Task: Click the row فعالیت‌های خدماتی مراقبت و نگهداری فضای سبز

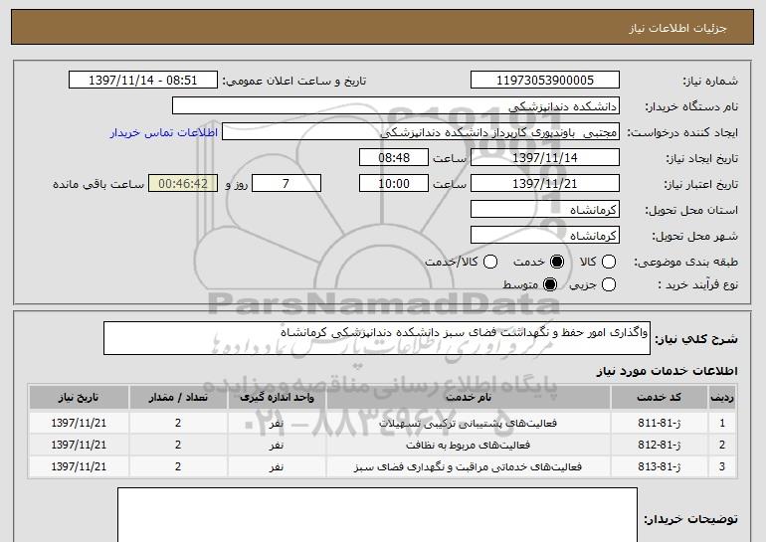Action: point(383,466)
